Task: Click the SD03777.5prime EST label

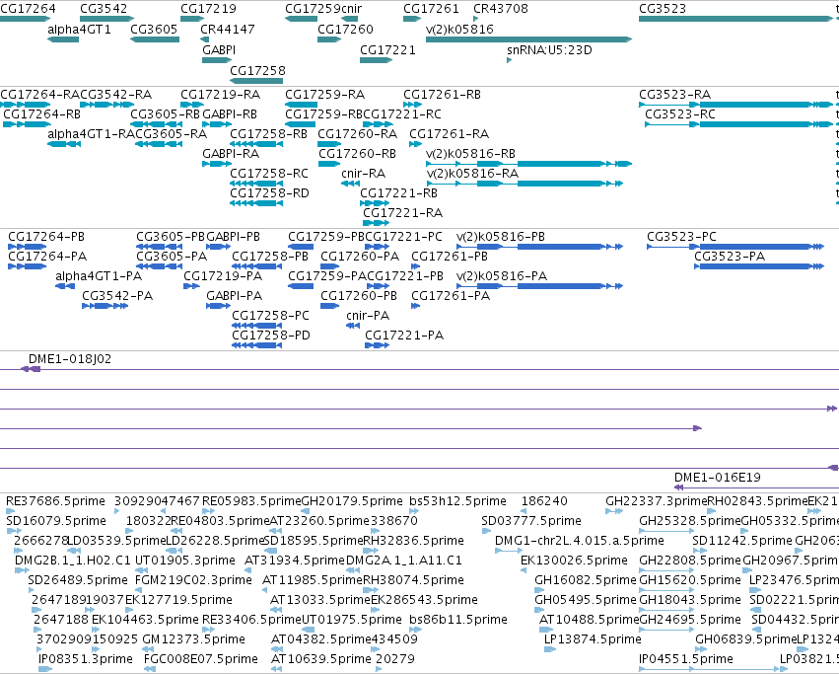Action: coord(530,521)
